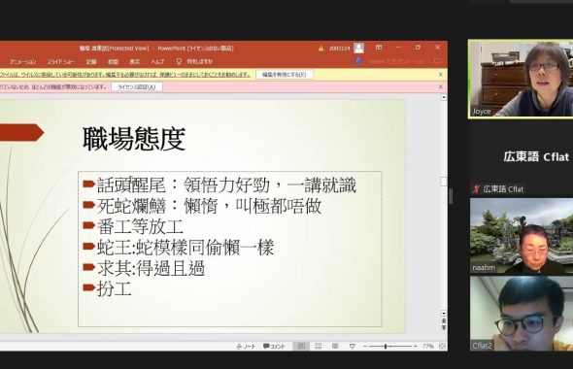Switch to Reading view icon
The width and height of the screenshot is (573, 369).
(335, 346)
